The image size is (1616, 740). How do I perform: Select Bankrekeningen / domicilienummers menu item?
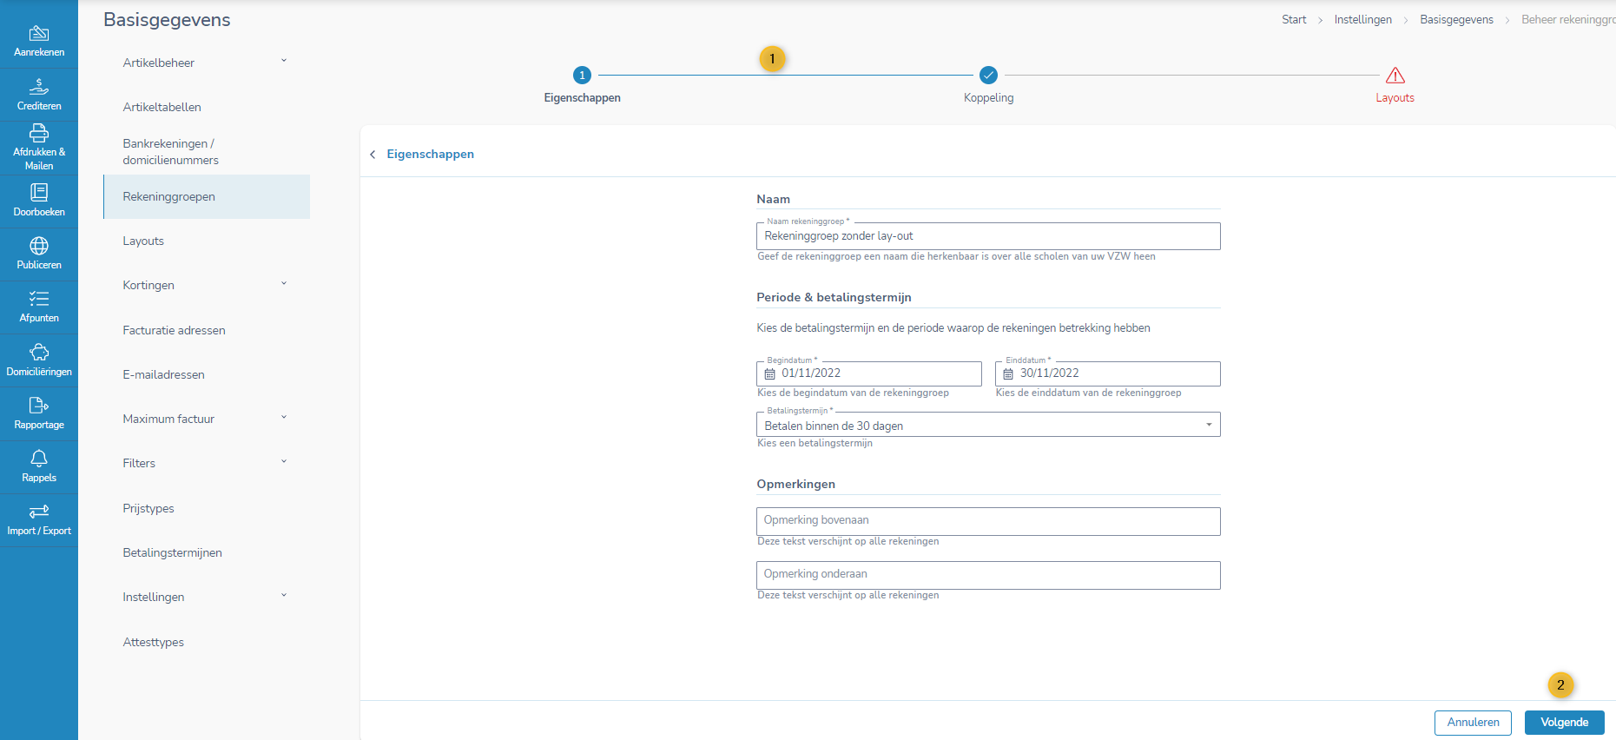point(170,152)
